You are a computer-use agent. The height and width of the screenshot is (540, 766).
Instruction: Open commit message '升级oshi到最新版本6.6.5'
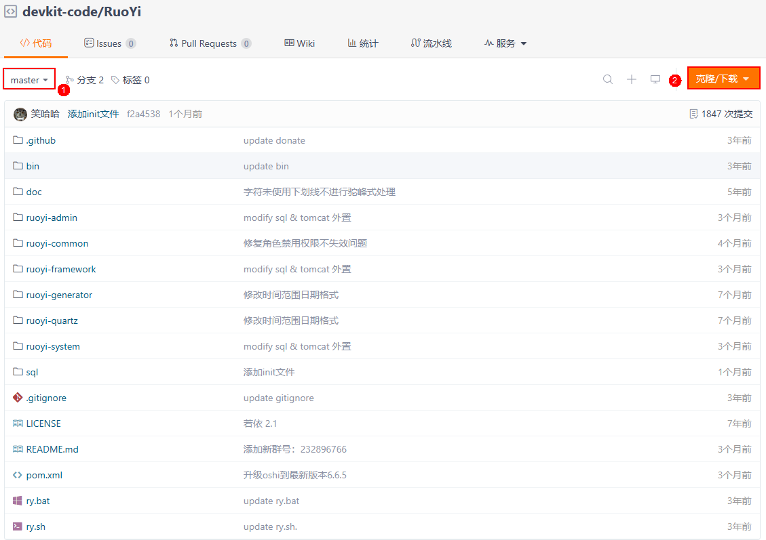(295, 475)
